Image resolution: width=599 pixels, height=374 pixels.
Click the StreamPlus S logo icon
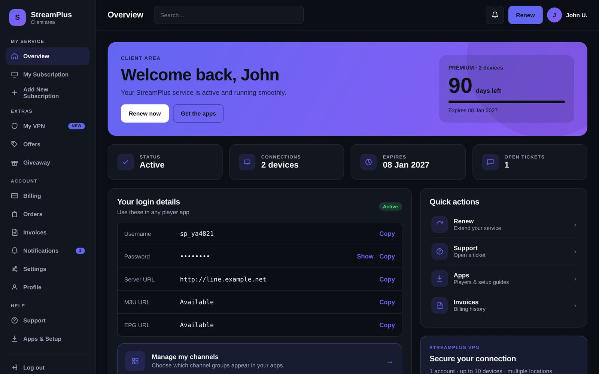[x=17, y=18]
